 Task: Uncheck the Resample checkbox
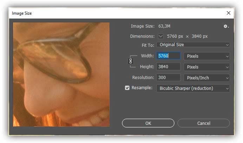pyautogui.click(x=127, y=88)
